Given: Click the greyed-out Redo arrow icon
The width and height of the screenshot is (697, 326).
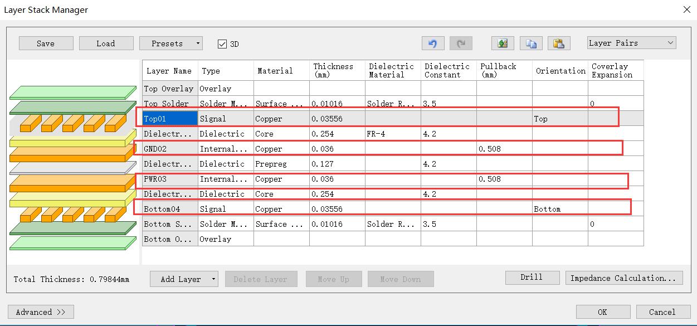Looking at the screenshot, I should tap(461, 43).
